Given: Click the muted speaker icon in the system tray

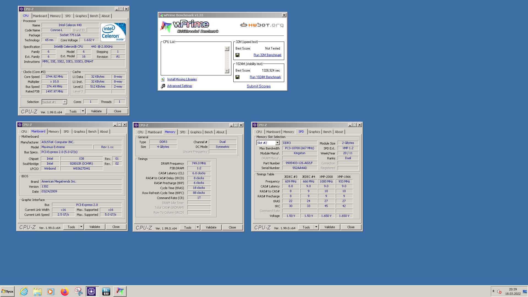Looking at the screenshot, I should [x=499, y=291].
